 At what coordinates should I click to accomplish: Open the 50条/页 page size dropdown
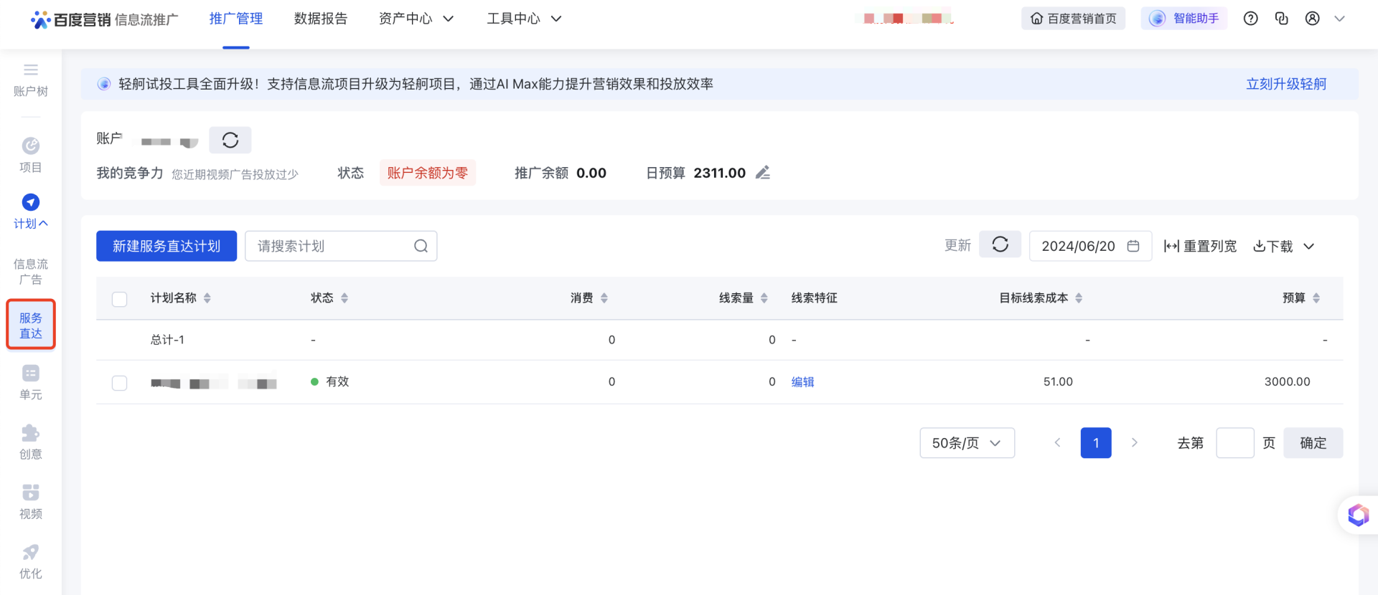[x=966, y=443]
